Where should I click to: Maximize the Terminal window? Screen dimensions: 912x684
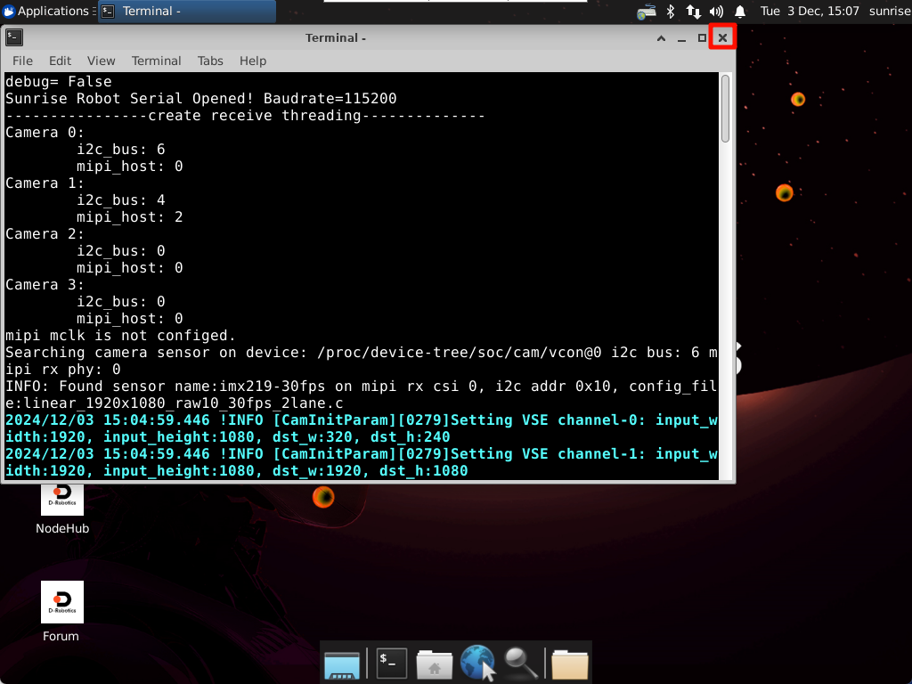(x=702, y=38)
